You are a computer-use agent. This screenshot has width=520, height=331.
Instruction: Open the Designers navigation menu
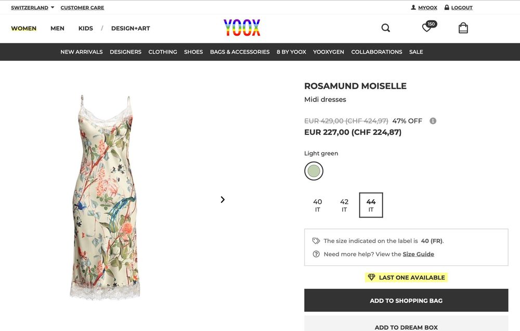(x=125, y=52)
